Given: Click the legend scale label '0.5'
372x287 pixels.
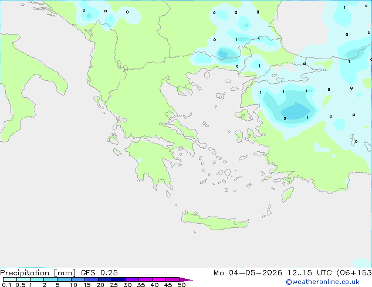Looking at the screenshot, I should (x=21, y=285).
